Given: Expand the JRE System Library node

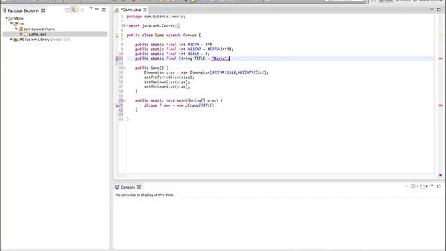Looking at the screenshot, I should tap(11, 40).
